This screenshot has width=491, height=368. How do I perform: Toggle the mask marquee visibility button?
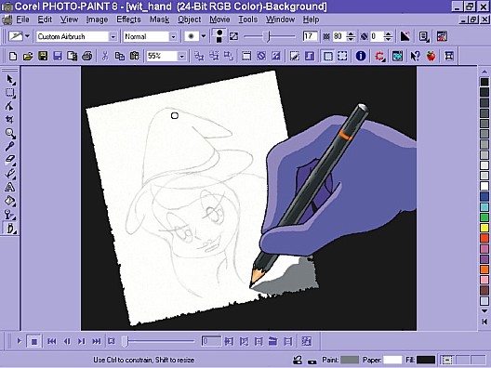tap(327, 57)
